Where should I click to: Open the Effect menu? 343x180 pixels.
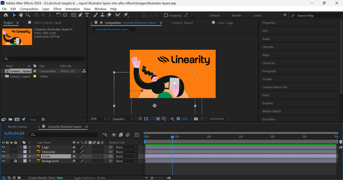coord(57,9)
